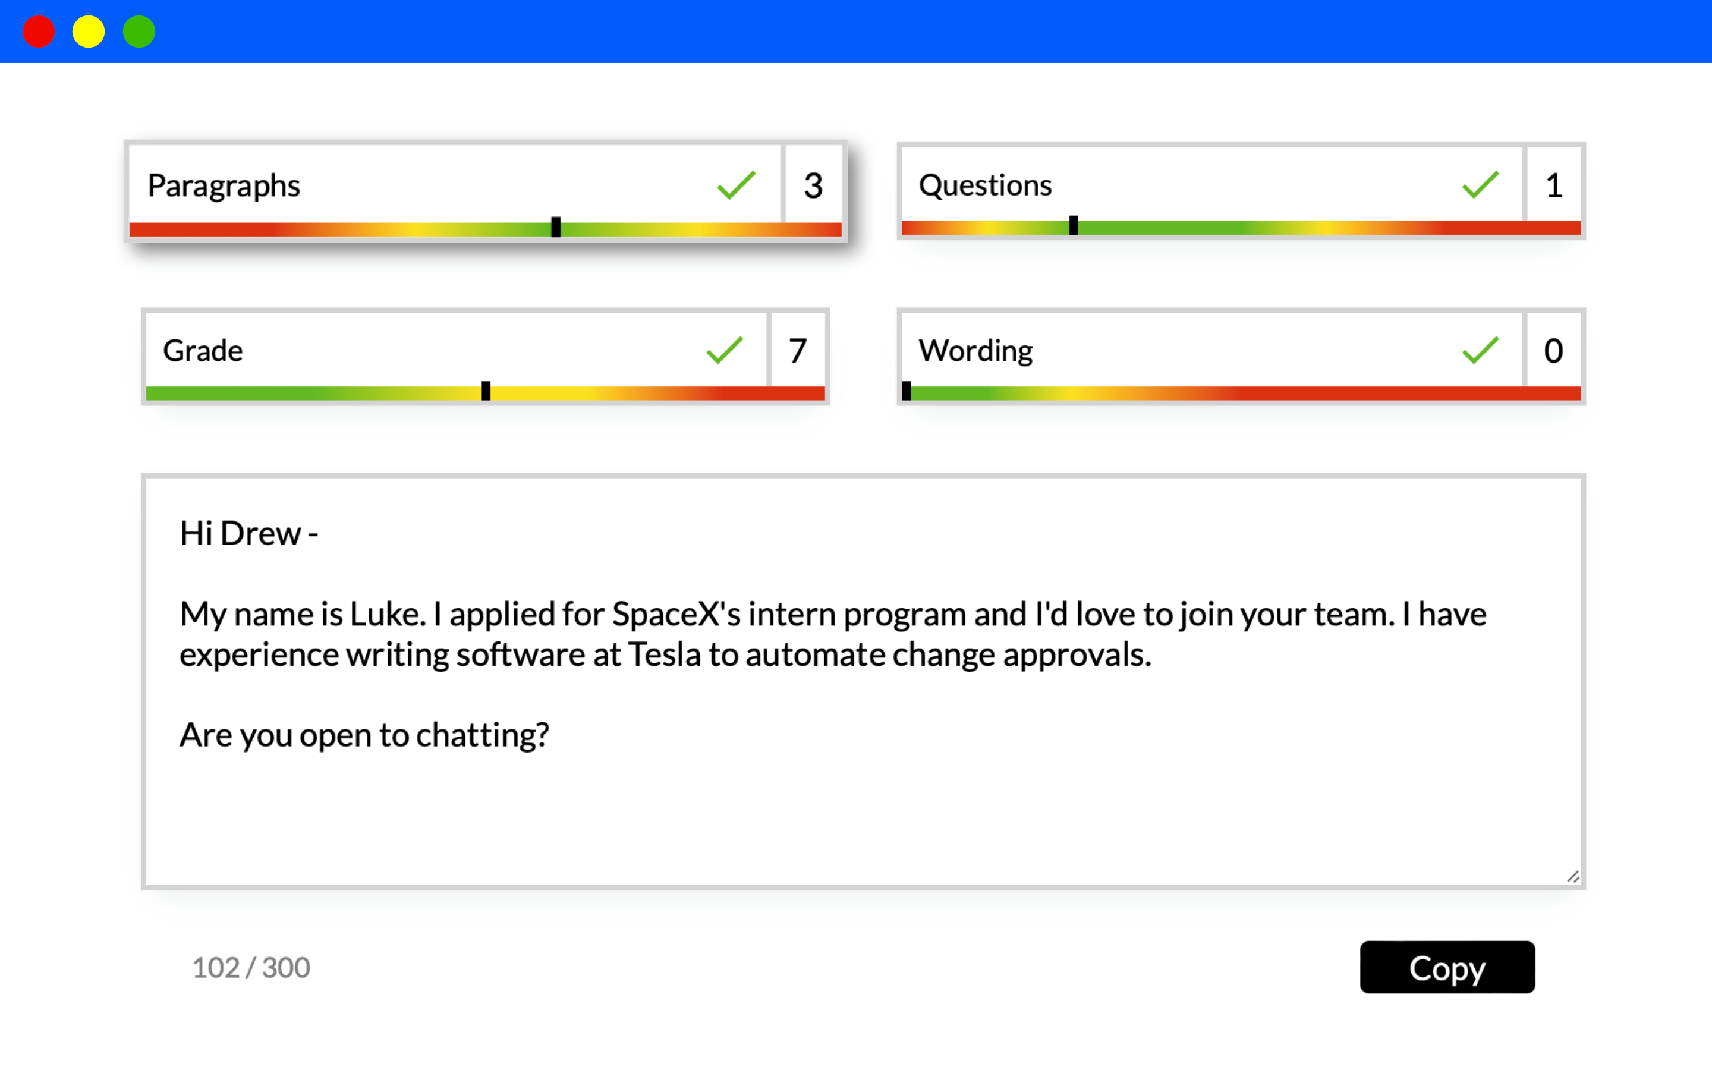Image resolution: width=1712 pixels, height=1070 pixels.
Task: Click the Paragraphs metric label
Action: click(x=224, y=186)
